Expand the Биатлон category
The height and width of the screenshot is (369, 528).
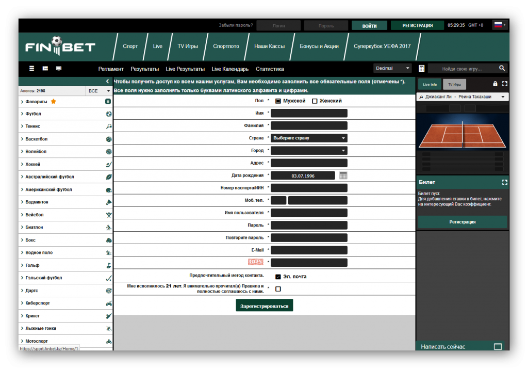pyautogui.click(x=65, y=228)
